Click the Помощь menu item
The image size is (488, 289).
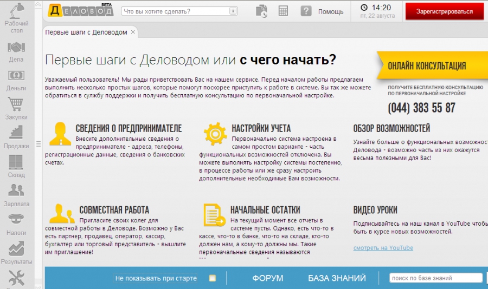tap(331, 12)
